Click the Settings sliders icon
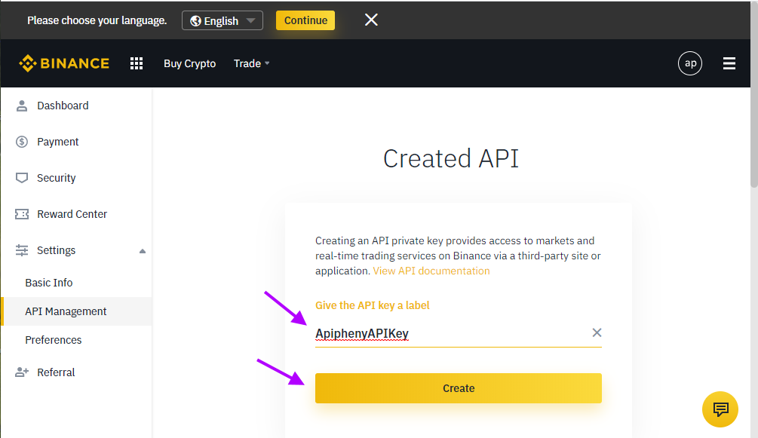 point(22,250)
